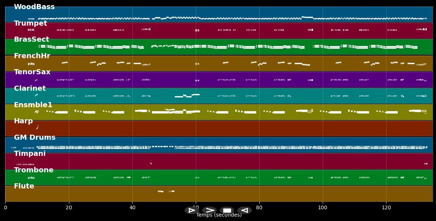Viewport: 436px width, 221px height.
Task: Click the Trombone track name
Action: point(34,170)
